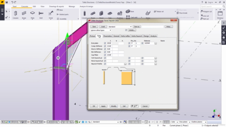226x127 pixels.
Task: Toggle Horiz haunch pl checkbox
Action: click(105, 61)
